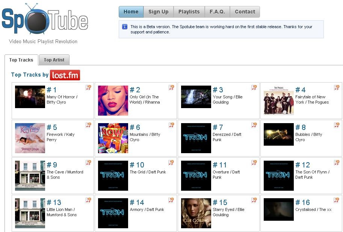Add track #10 The Grid to playlist

click(x=171, y=163)
